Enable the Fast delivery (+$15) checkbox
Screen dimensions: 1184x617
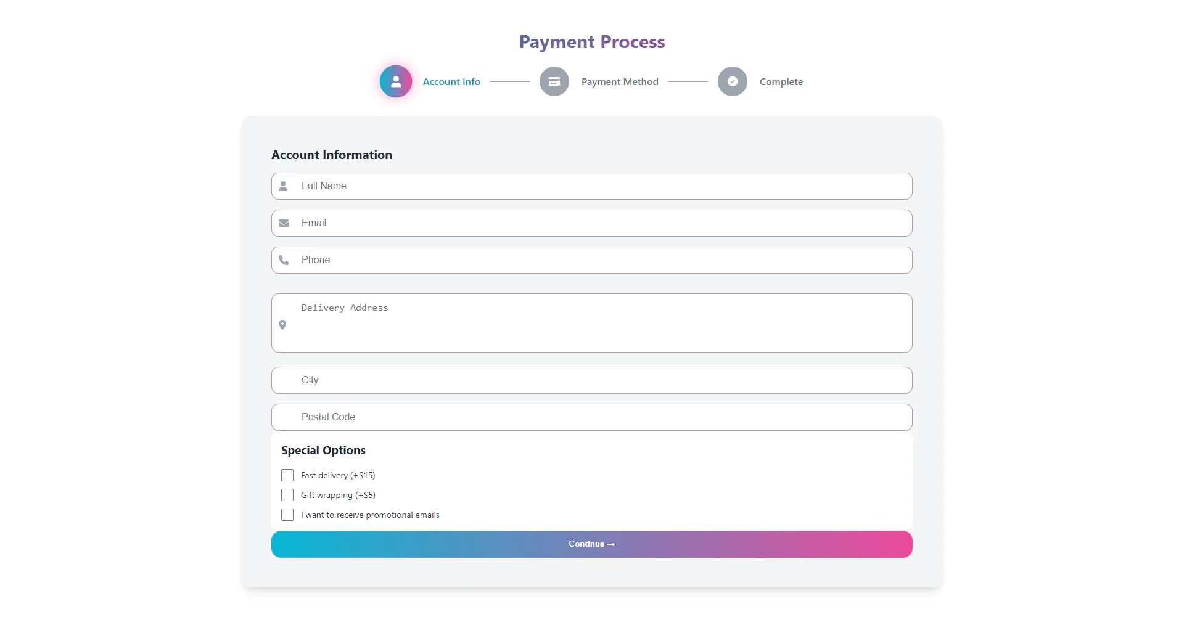point(287,475)
